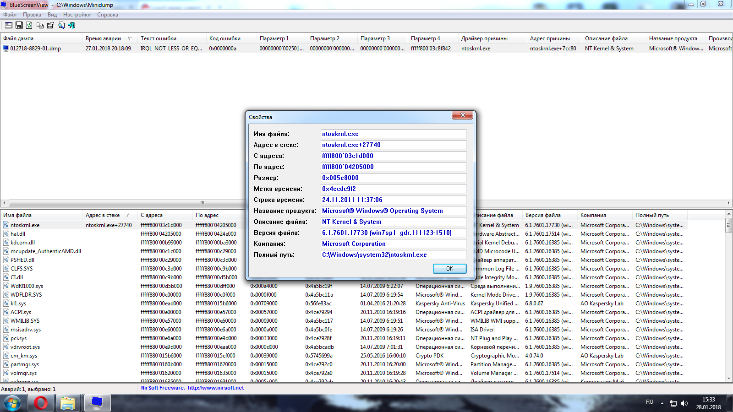
Task: Click the Адрес в стеке field value
Action: click(x=394, y=145)
